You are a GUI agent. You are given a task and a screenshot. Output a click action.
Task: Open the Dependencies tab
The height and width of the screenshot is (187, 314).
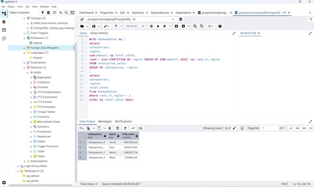tap(160, 12)
